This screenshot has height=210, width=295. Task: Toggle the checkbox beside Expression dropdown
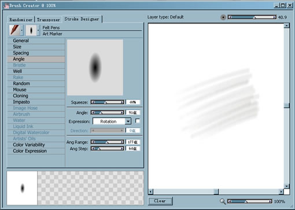[x=138, y=121]
